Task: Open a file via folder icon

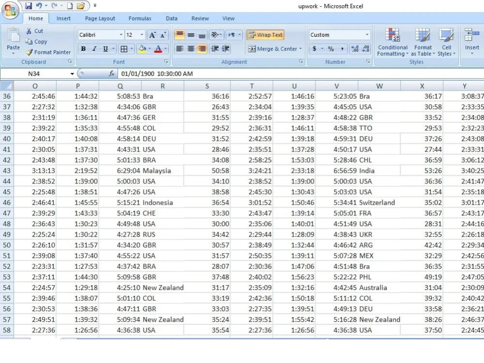Action: [80, 5]
